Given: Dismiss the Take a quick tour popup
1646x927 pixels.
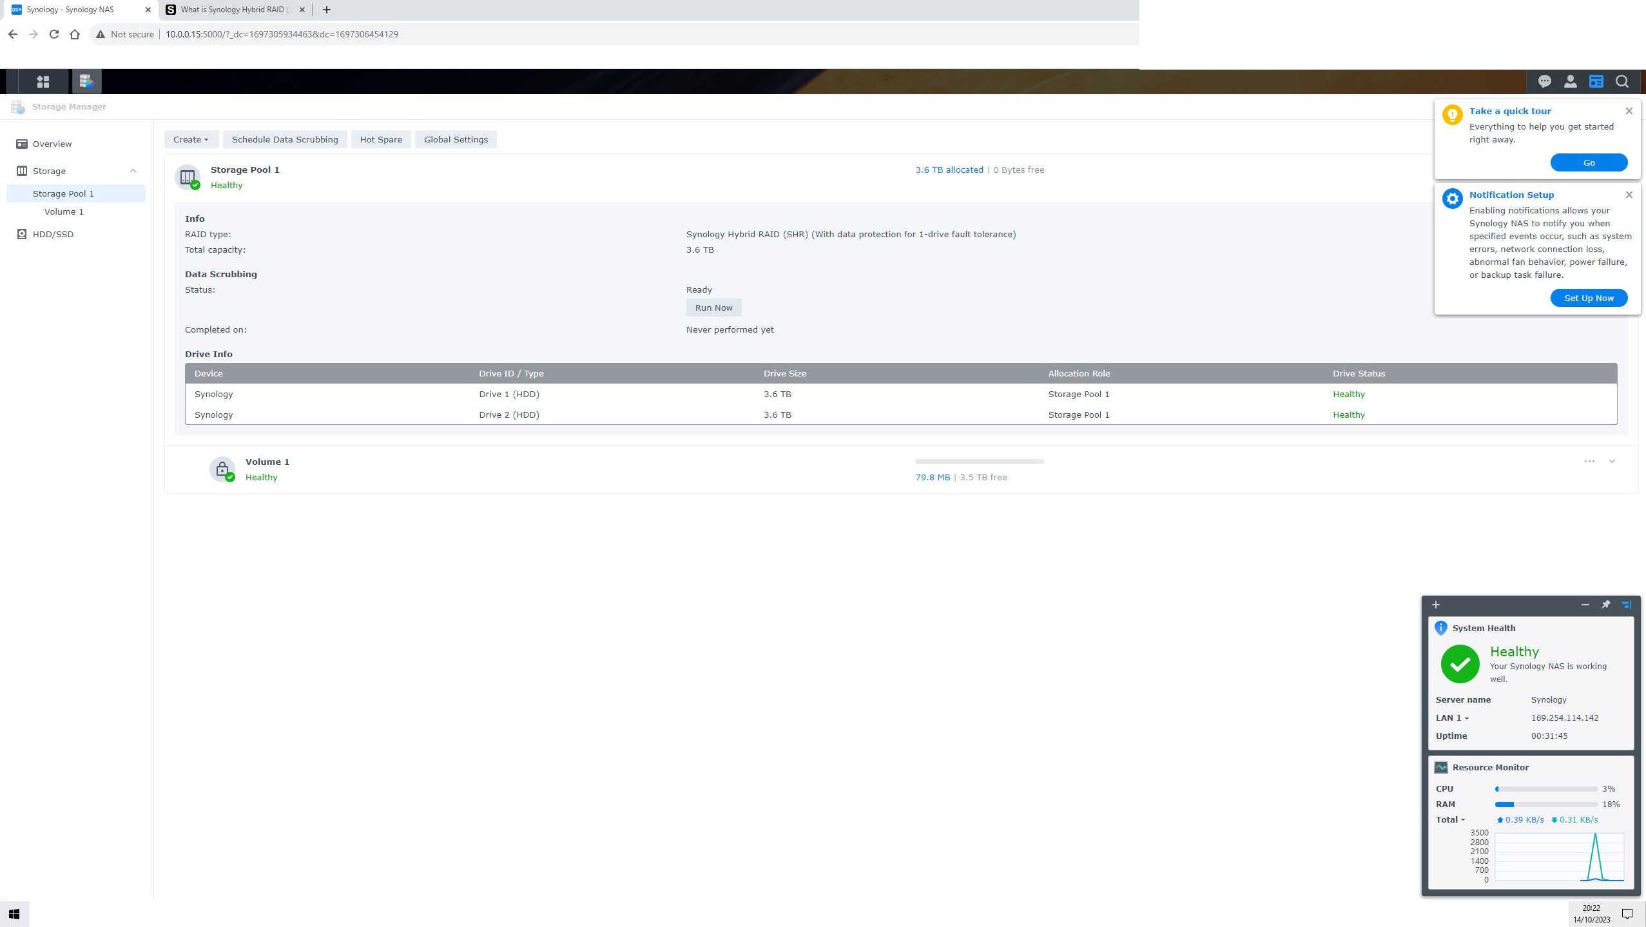Looking at the screenshot, I should tap(1629, 111).
